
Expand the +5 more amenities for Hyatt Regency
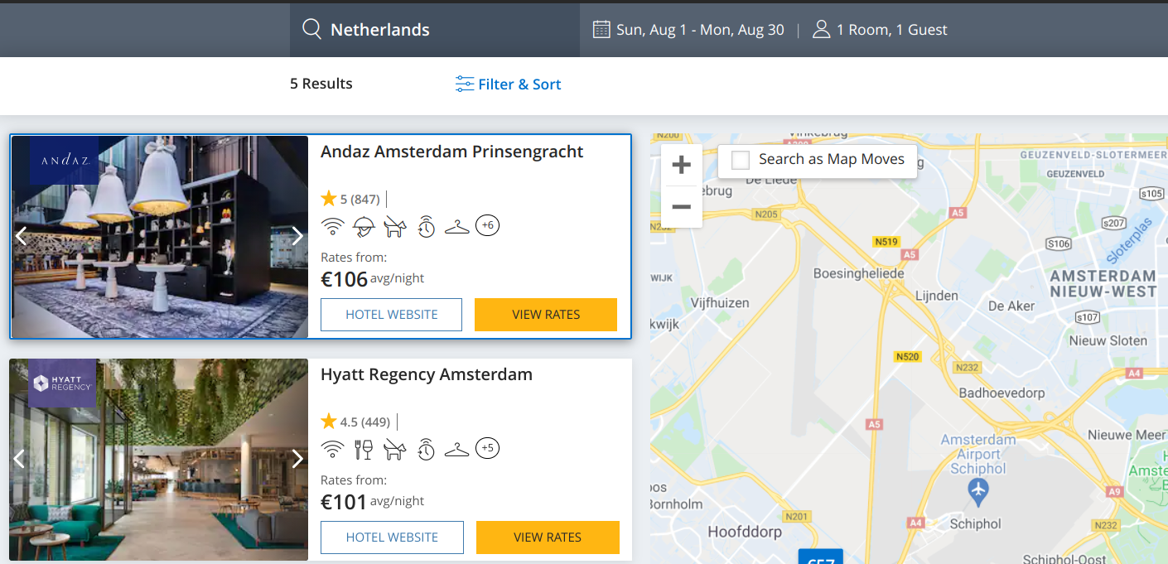coord(488,448)
